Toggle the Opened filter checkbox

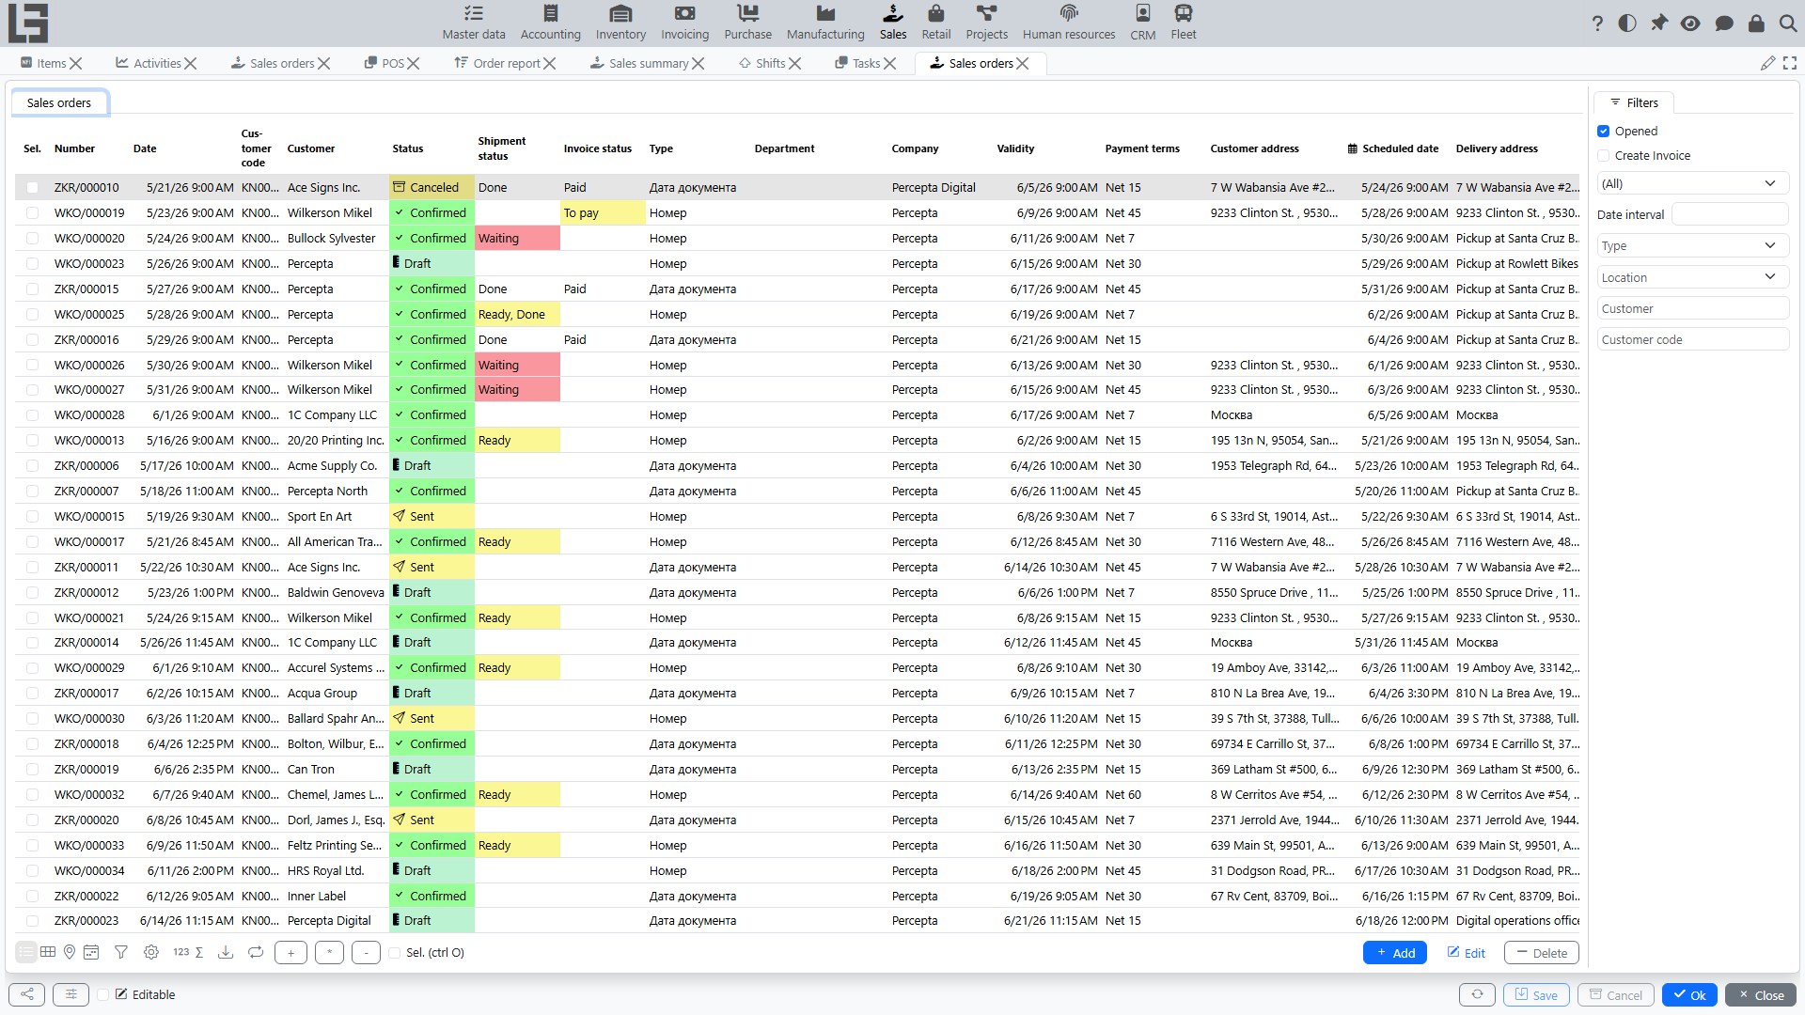(1604, 131)
